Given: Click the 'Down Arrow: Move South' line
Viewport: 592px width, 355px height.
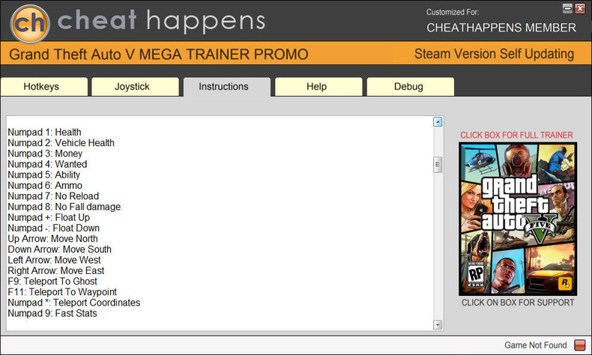Looking at the screenshot, I should click(x=60, y=249).
